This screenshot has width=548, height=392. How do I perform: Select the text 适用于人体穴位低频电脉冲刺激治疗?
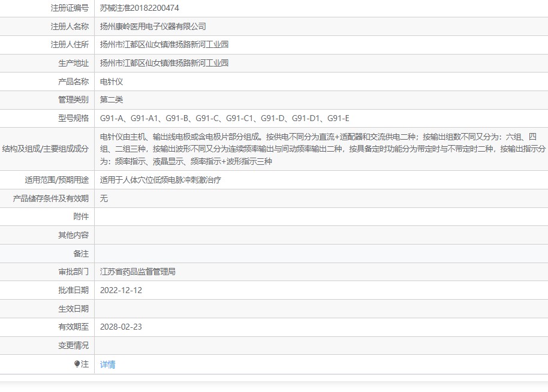161,180
